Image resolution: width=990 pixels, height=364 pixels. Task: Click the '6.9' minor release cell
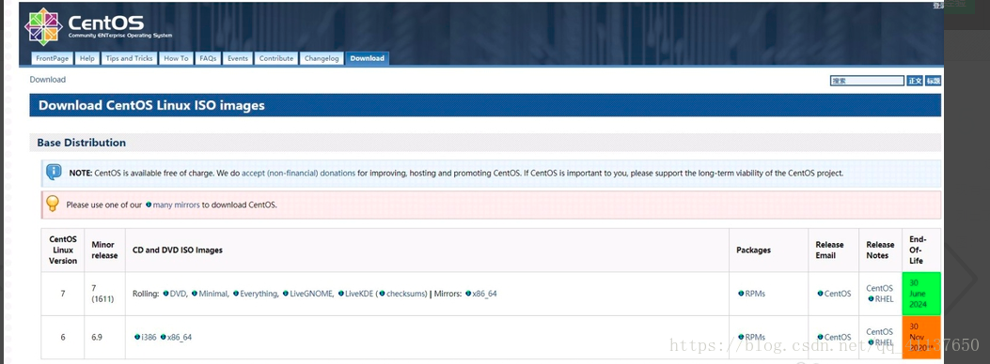[x=104, y=337]
